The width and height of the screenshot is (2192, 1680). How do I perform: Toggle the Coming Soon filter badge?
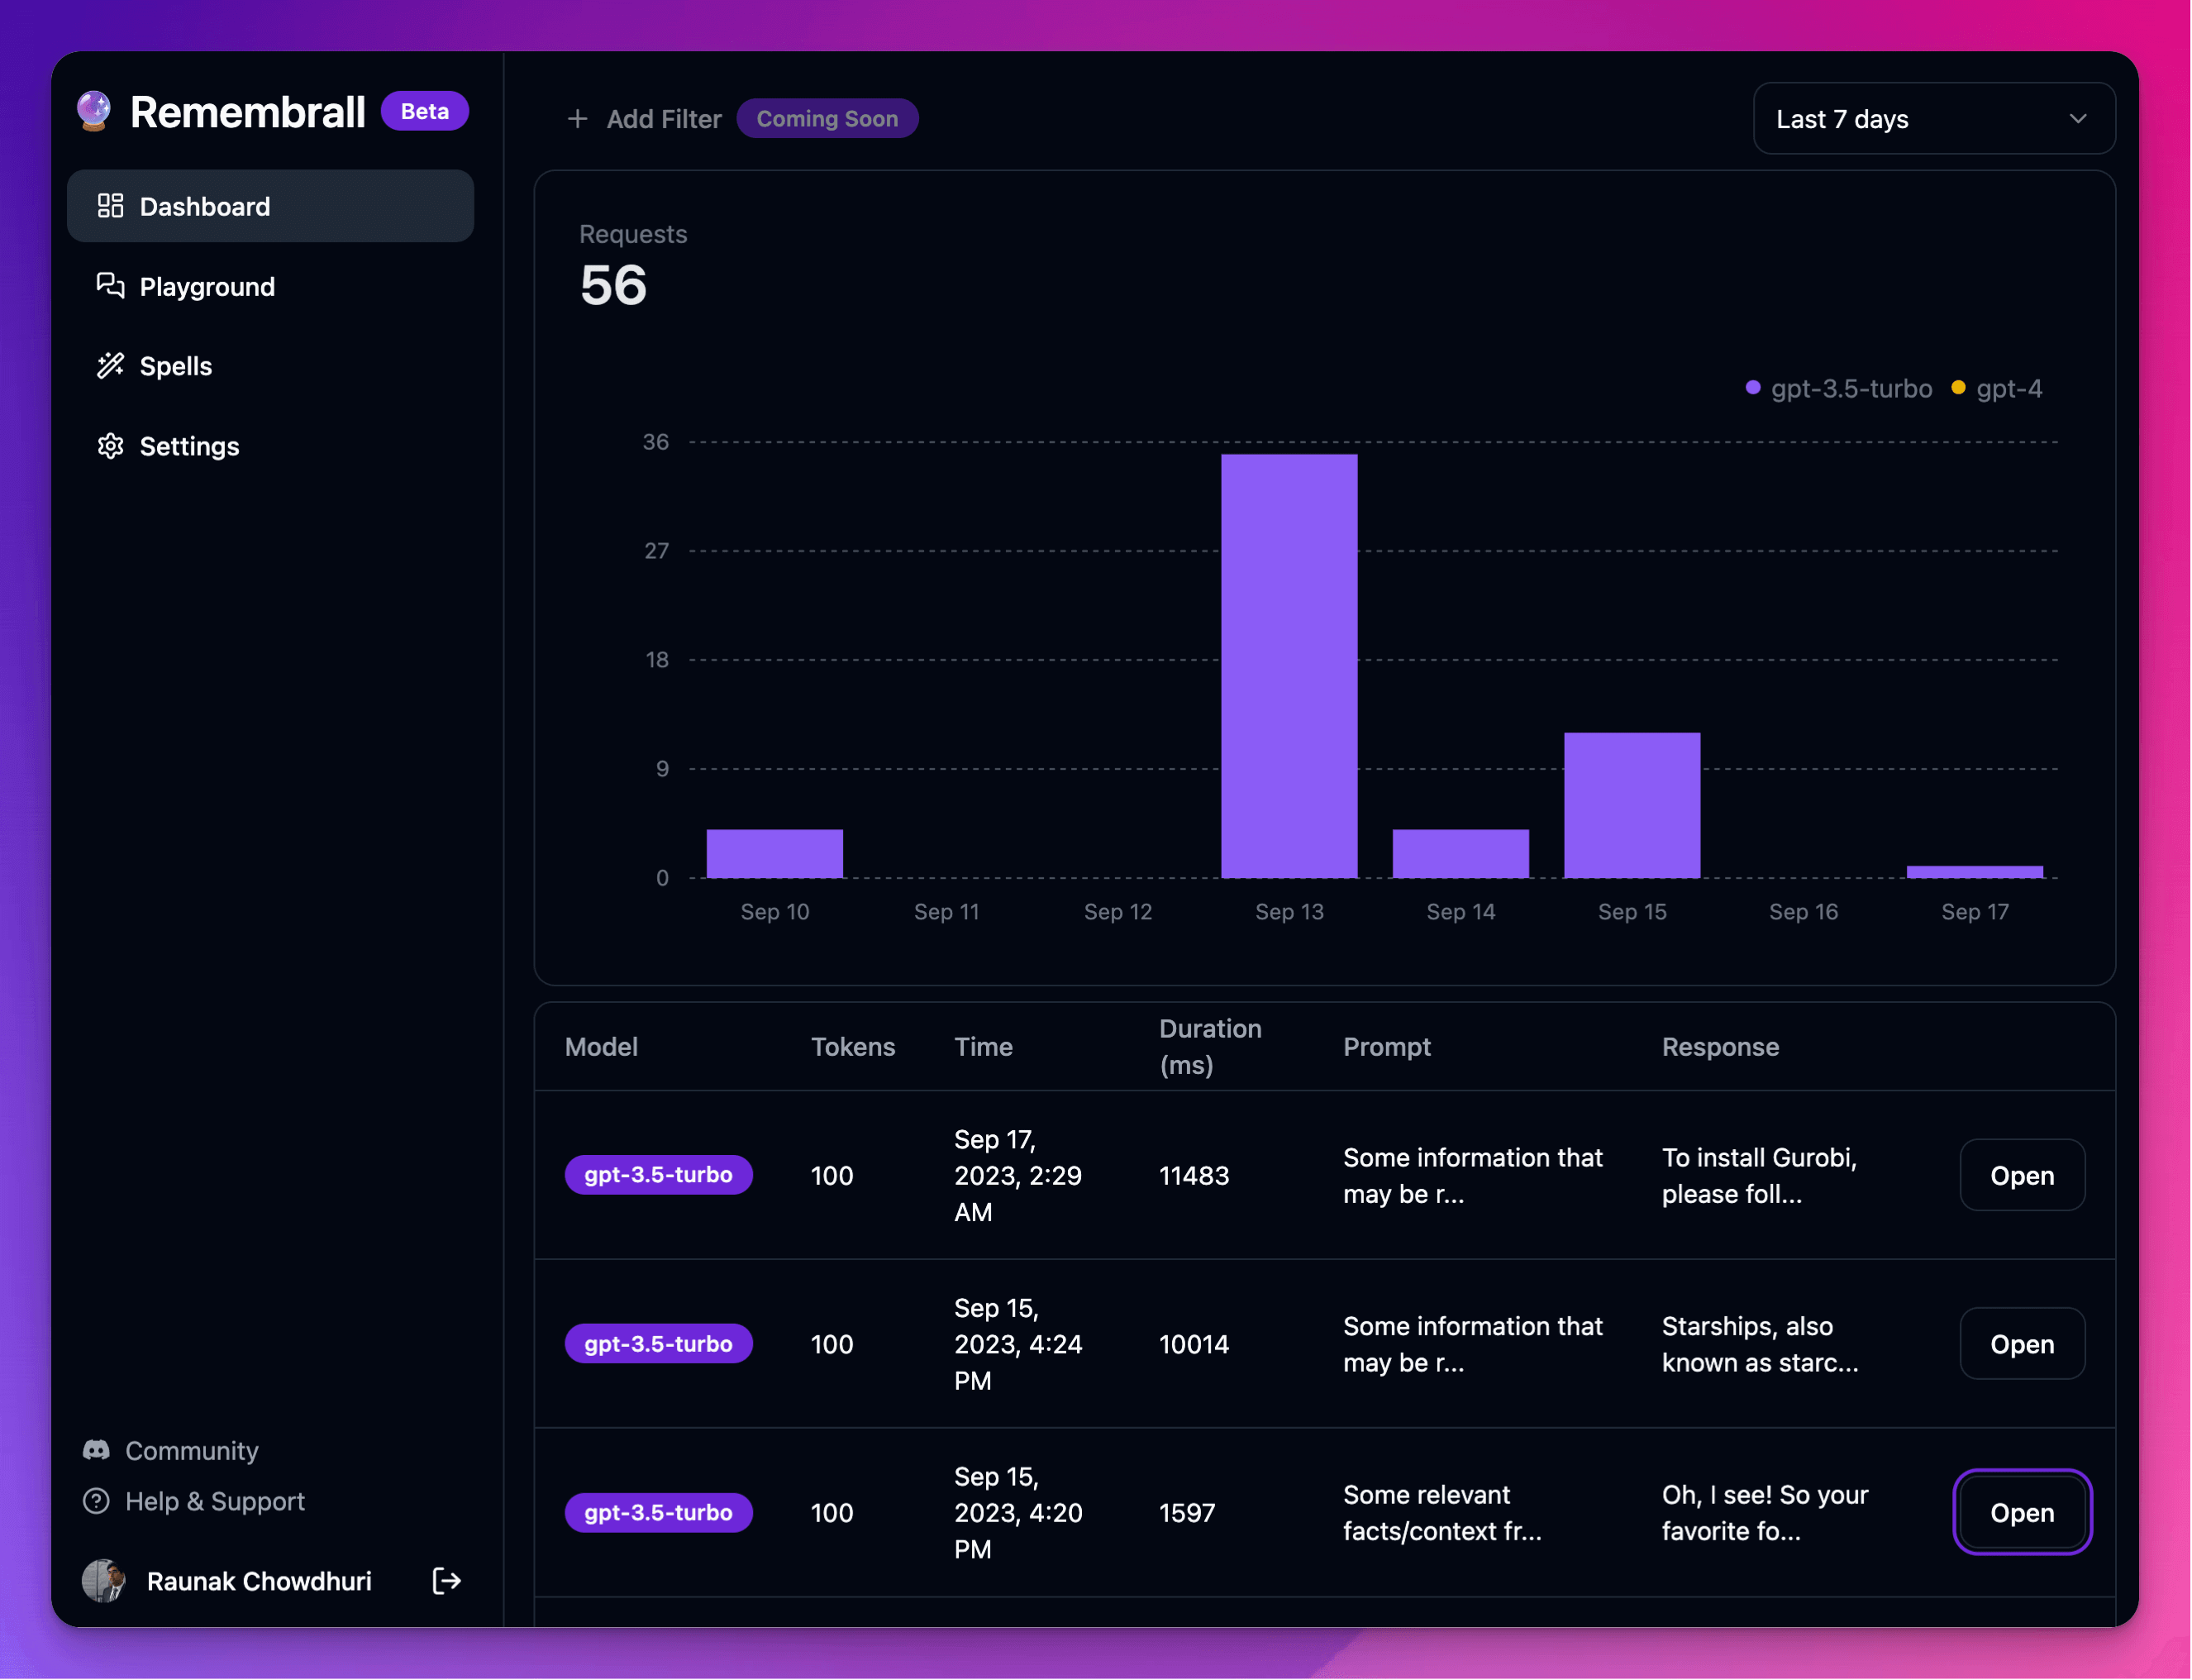(827, 118)
